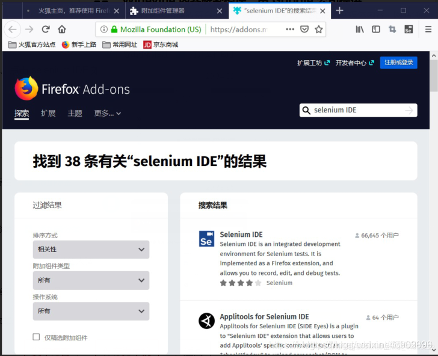
Task: Click the screenshot crop toolbar icon
Action: coord(392,29)
